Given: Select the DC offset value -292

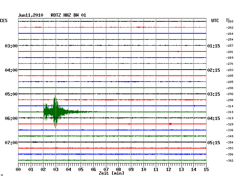Looking at the screenshot, I should coord(230,94).
